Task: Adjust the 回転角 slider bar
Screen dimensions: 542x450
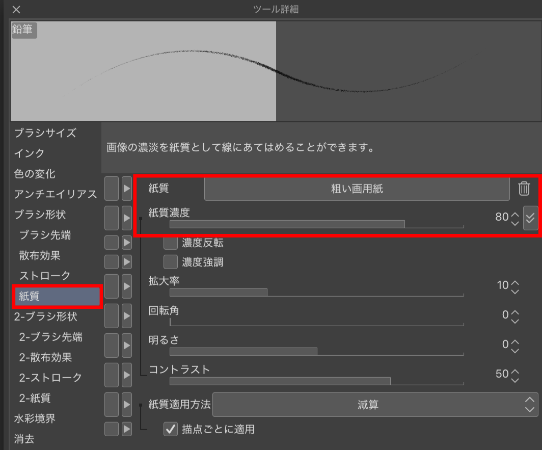Action: [317, 322]
